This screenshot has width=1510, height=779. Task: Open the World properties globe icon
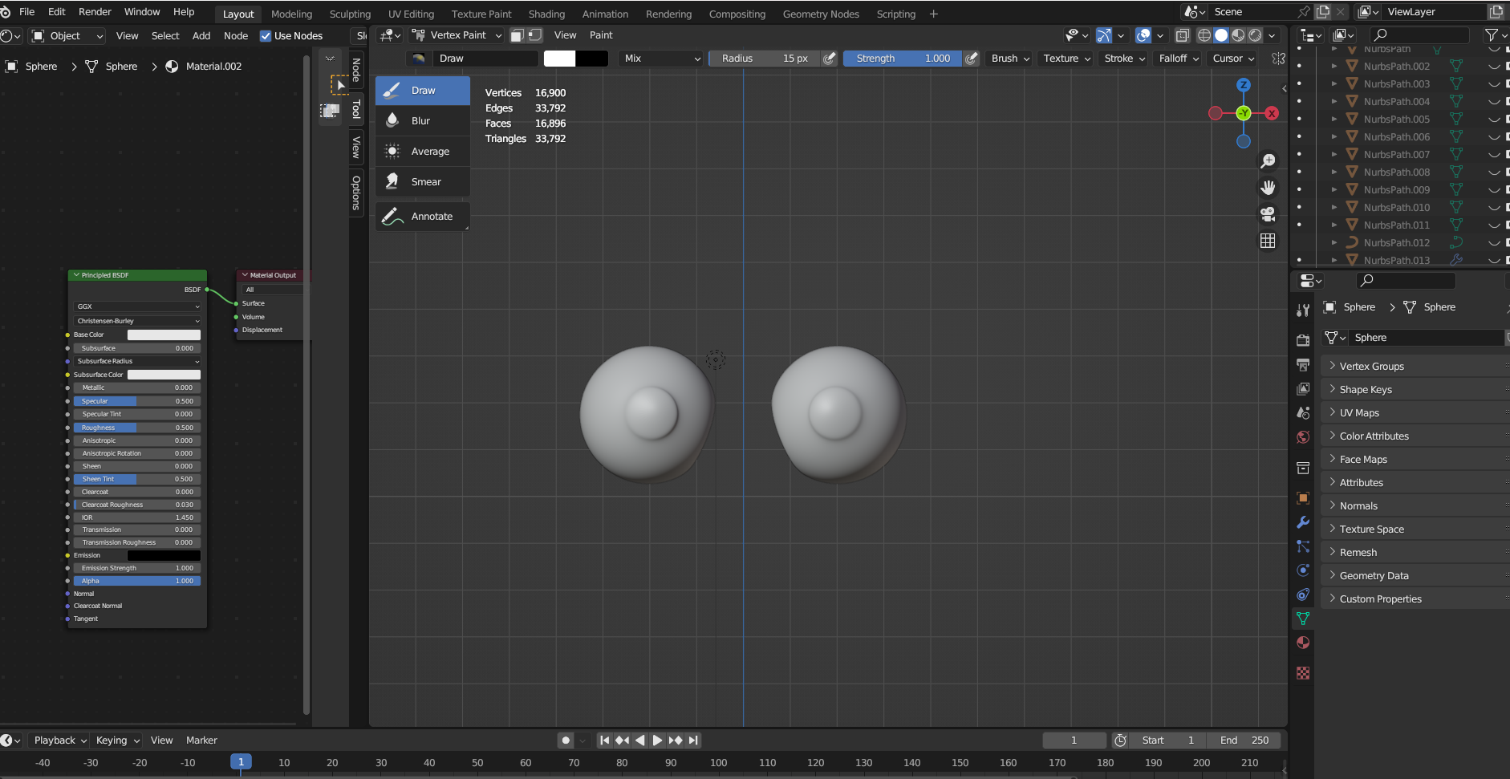click(1303, 437)
